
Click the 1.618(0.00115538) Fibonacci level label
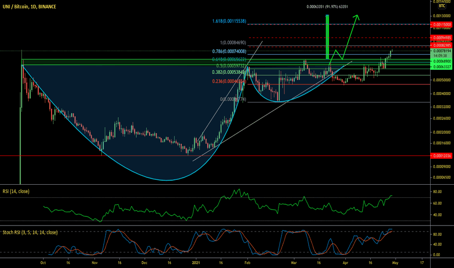coord(229,21)
